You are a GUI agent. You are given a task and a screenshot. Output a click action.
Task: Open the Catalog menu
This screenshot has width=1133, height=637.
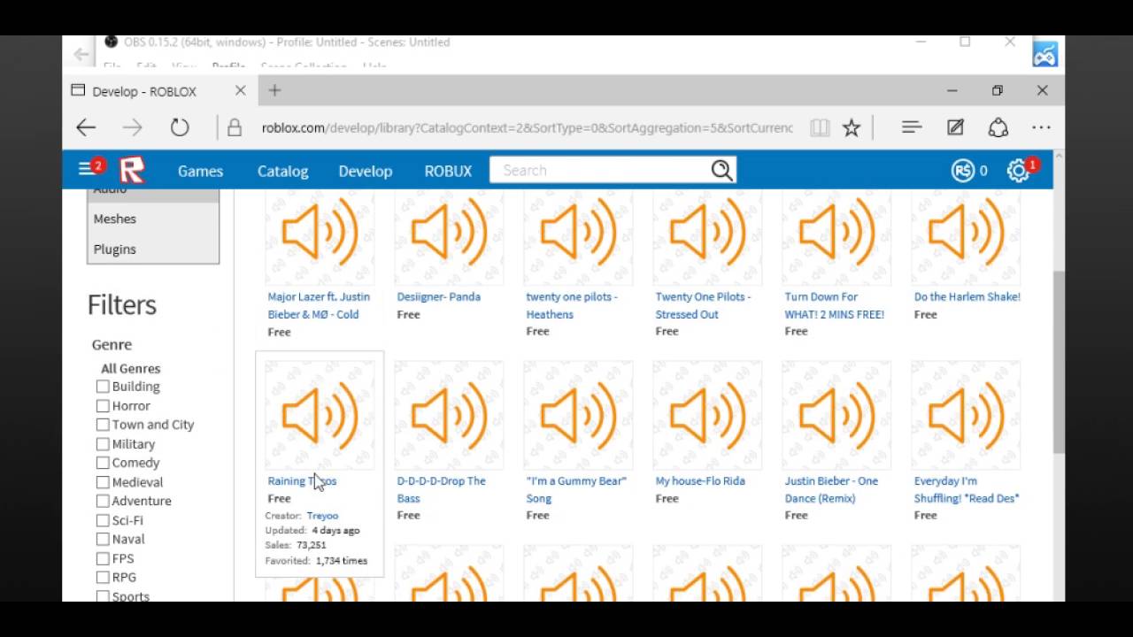[x=282, y=171]
